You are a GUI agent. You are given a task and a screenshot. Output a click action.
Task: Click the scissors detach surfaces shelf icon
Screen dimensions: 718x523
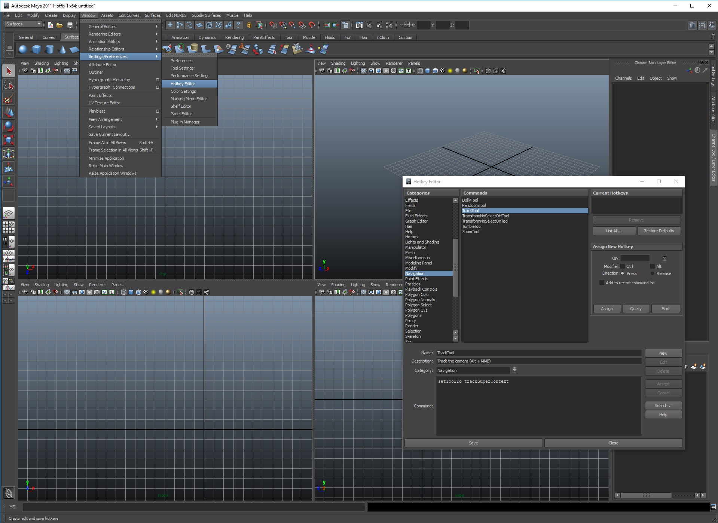click(244, 49)
